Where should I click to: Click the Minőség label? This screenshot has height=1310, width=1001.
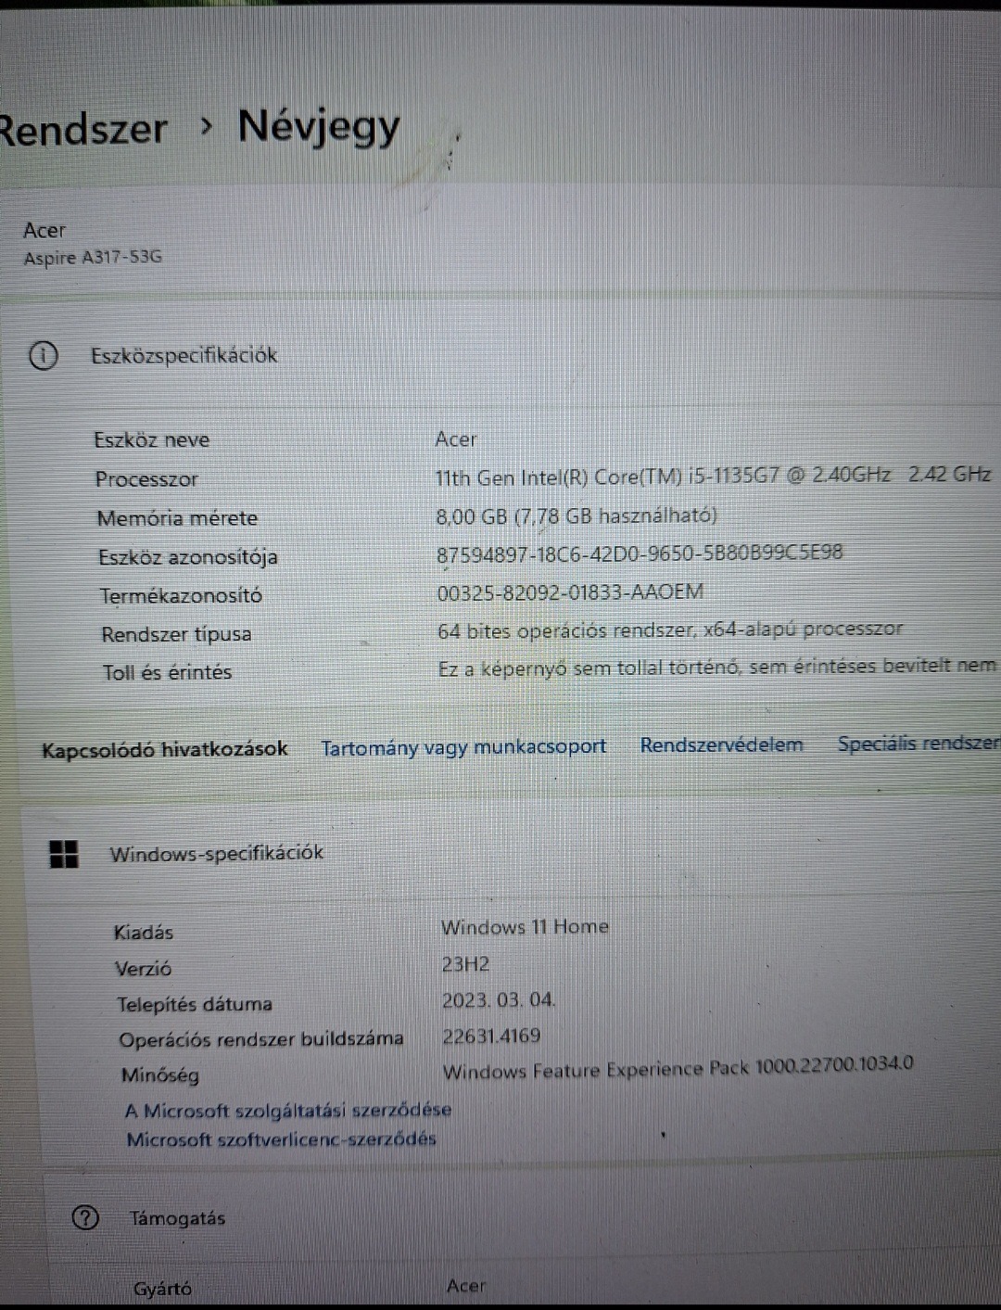tap(159, 1075)
